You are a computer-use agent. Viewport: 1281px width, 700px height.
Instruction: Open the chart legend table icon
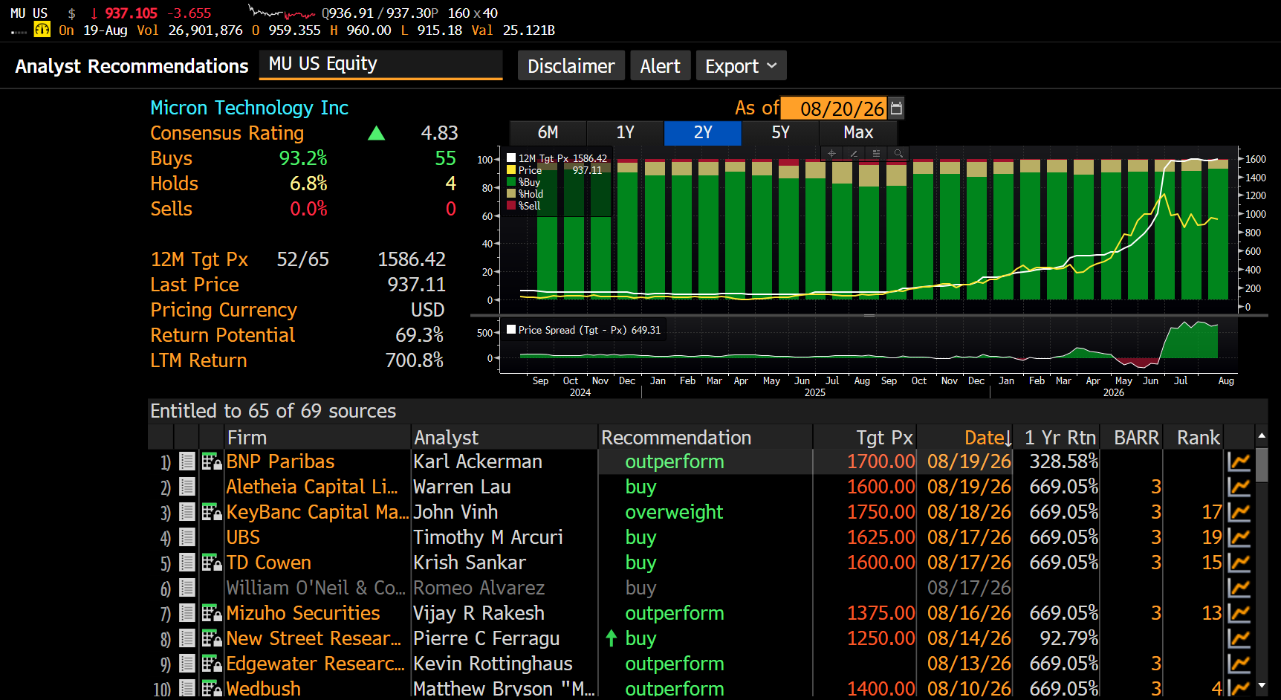point(876,153)
